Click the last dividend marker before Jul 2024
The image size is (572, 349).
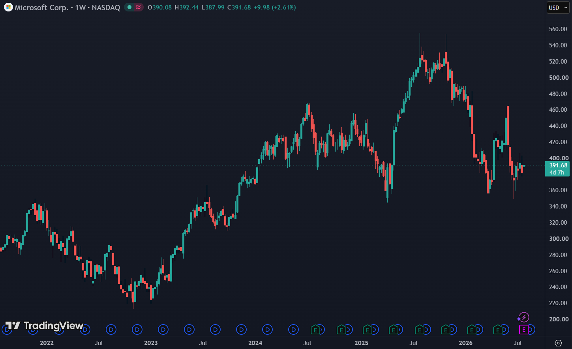[293, 329]
